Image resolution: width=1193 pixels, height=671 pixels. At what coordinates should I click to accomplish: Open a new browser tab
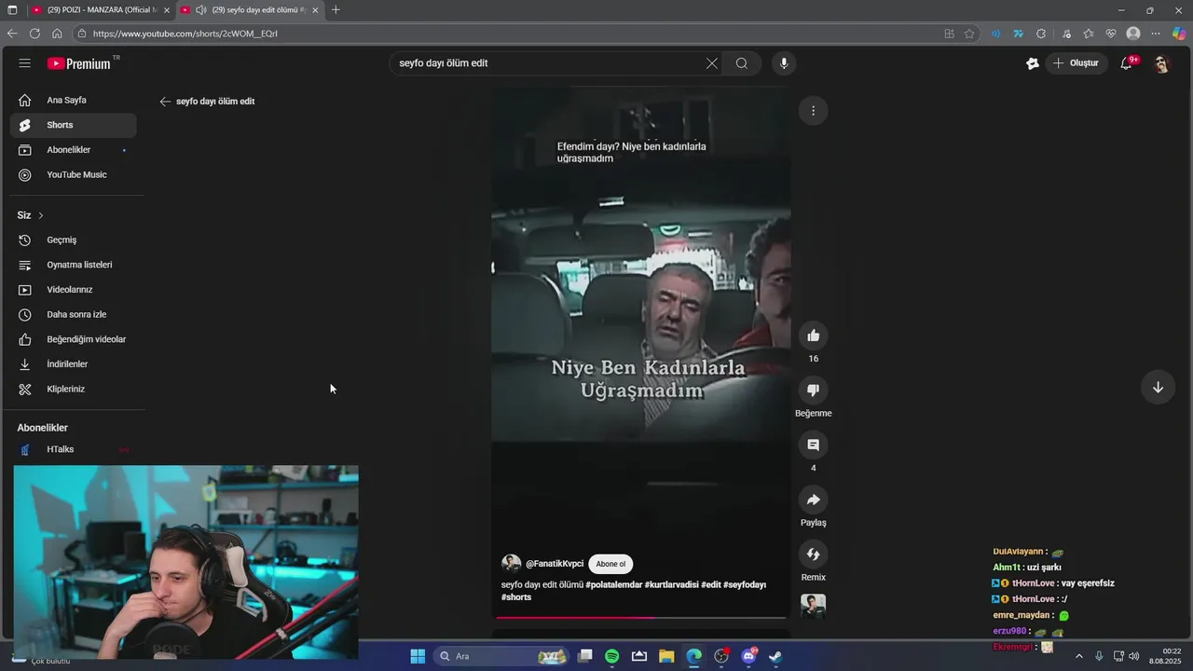336,10
